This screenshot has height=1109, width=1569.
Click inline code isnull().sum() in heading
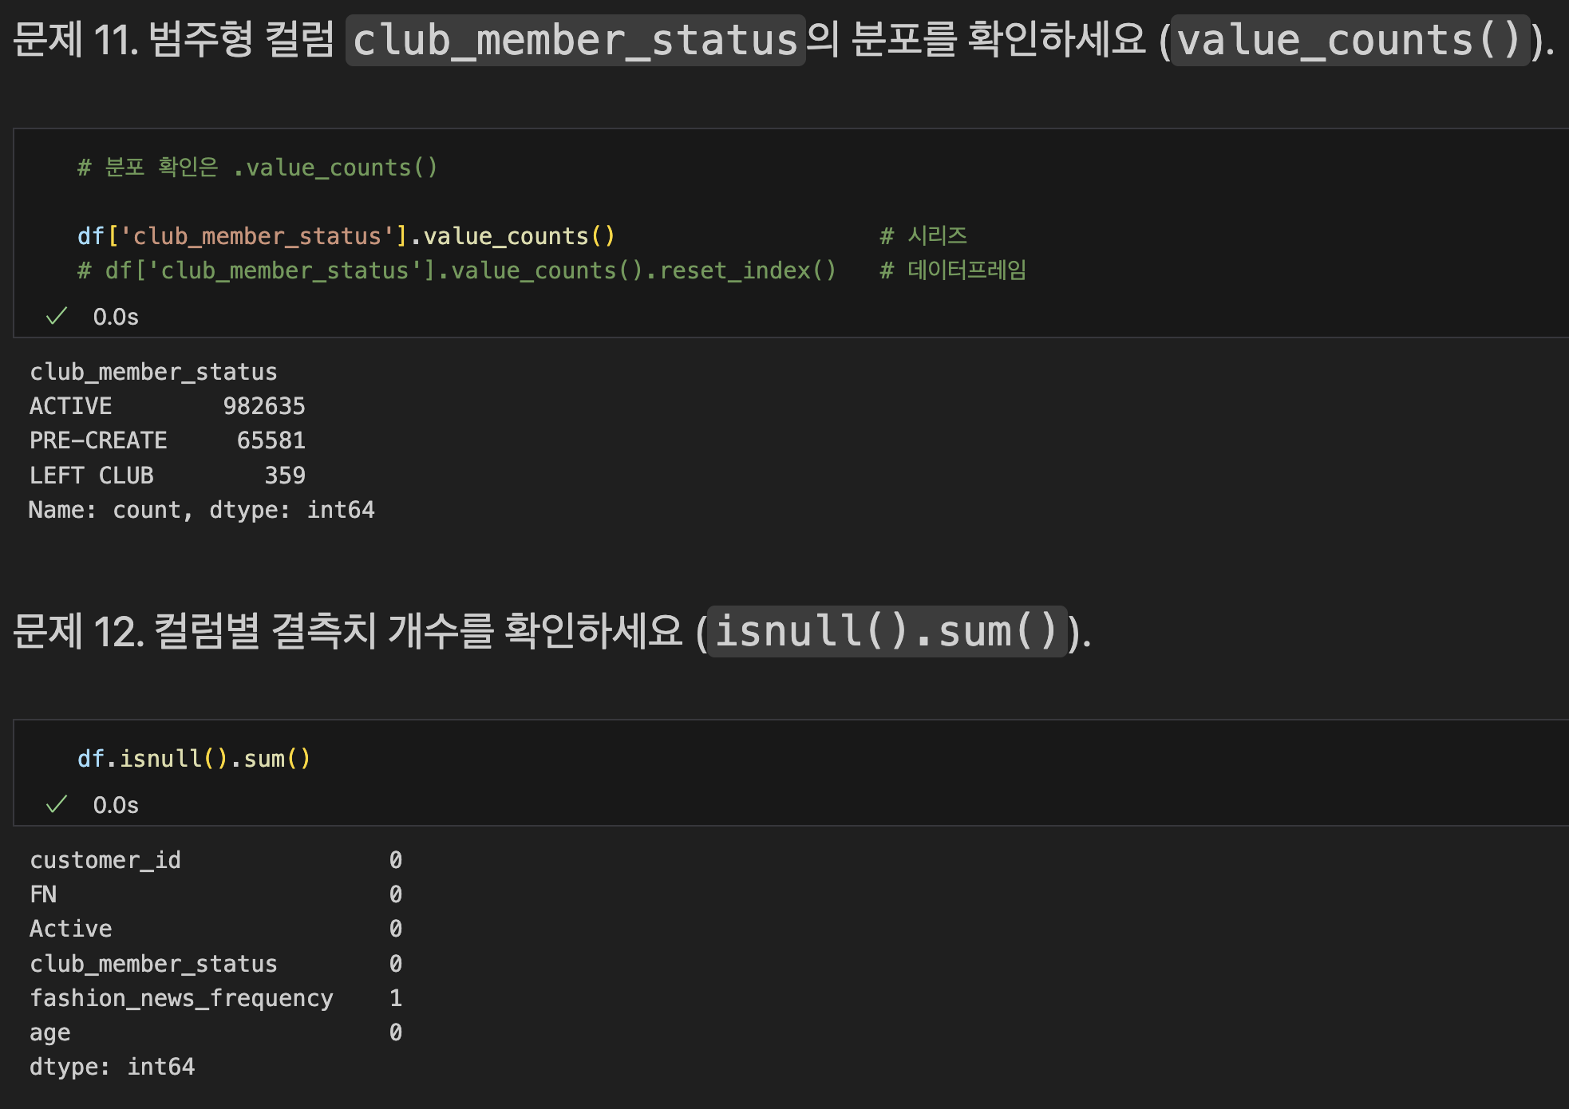click(886, 631)
